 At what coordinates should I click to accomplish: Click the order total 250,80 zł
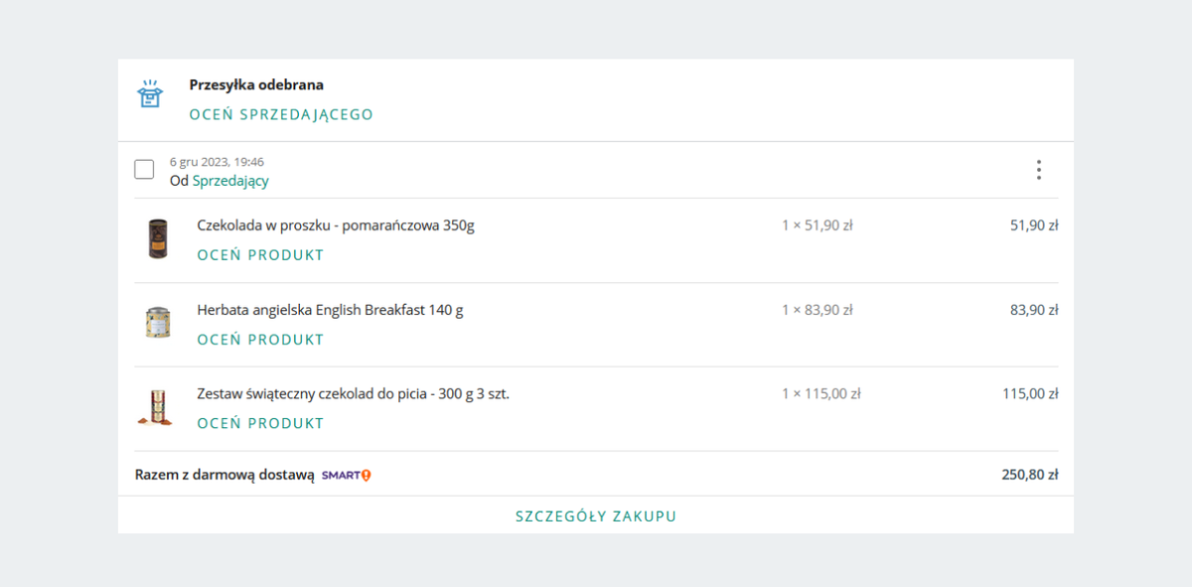pos(1029,475)
